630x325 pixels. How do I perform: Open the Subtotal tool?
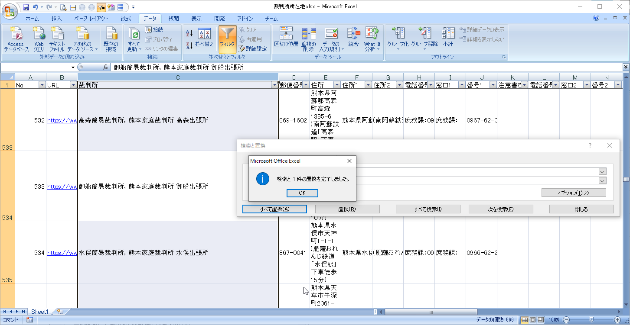[x=448, y=38]
